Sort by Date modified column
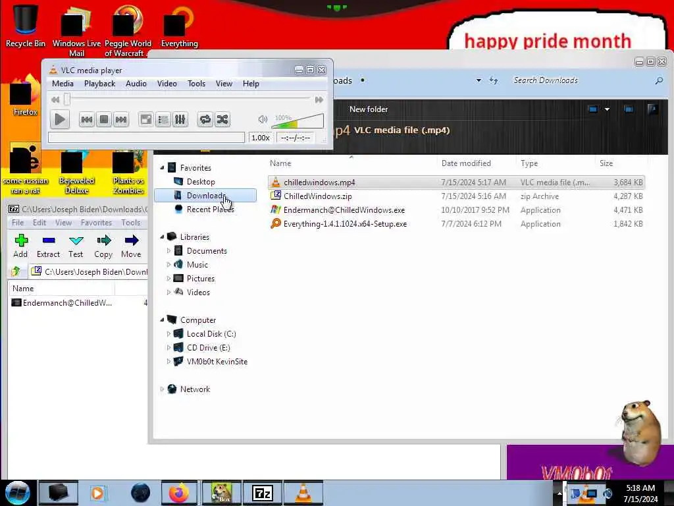The width and height of the screenshot is (674, 506). point(466,163)
